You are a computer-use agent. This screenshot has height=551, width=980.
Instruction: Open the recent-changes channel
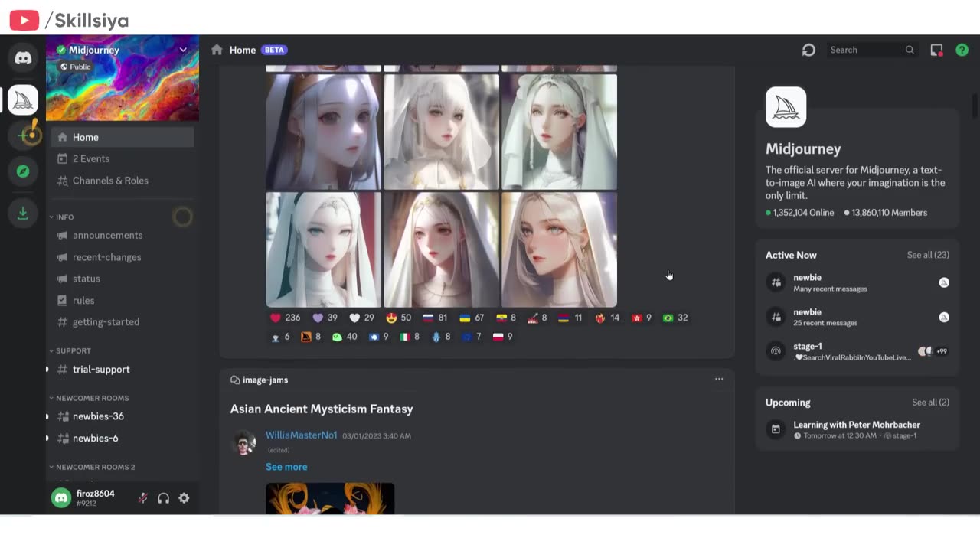(122, 257)
